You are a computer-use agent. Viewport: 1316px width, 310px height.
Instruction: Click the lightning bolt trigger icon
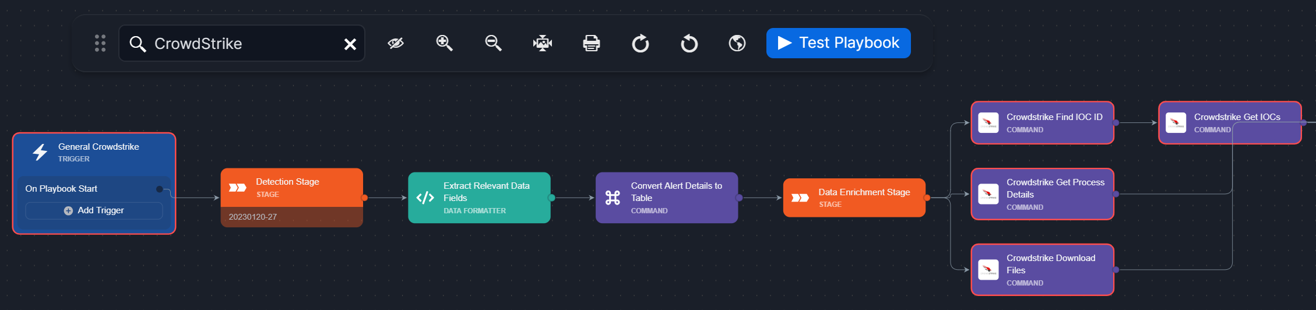(x=40, y=152)
